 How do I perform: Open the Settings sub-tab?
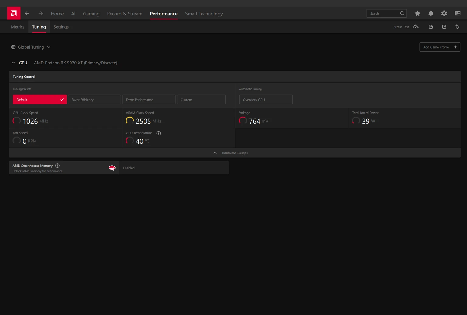click(x=61, y=27)
